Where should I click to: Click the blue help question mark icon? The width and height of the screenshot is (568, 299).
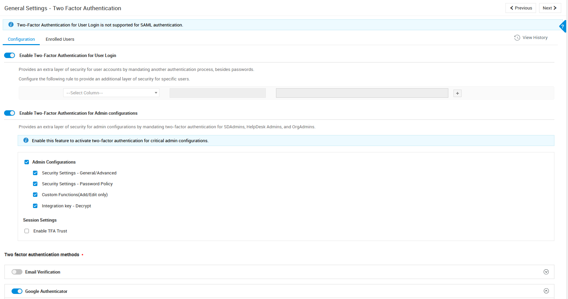click(563, 26)
